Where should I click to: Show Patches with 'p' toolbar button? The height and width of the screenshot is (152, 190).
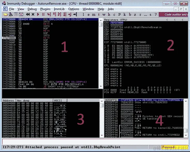[119, 15]
